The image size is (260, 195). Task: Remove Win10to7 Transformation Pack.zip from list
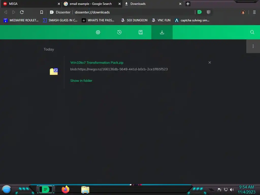(210, 62)
